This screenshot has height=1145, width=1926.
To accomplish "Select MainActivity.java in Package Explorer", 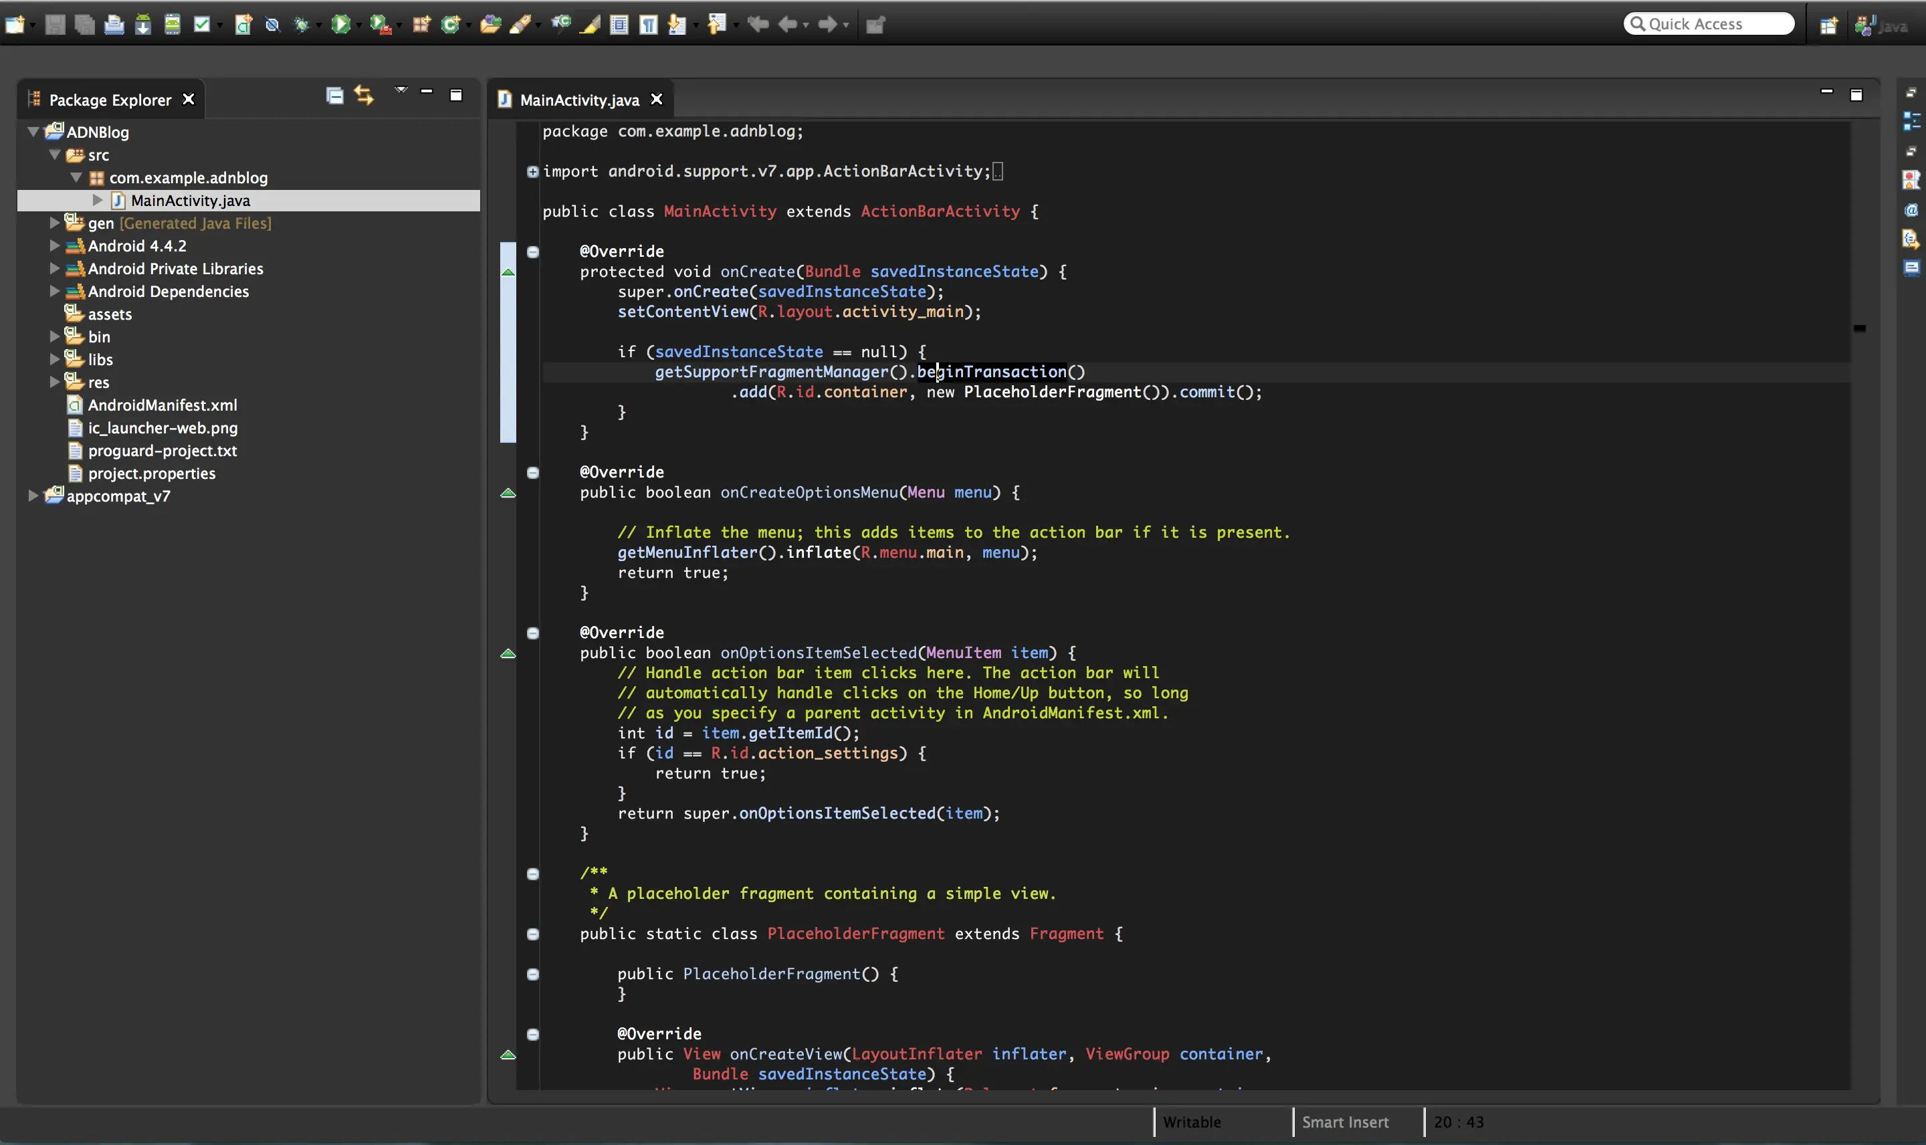I will click(x=190, y=201).
